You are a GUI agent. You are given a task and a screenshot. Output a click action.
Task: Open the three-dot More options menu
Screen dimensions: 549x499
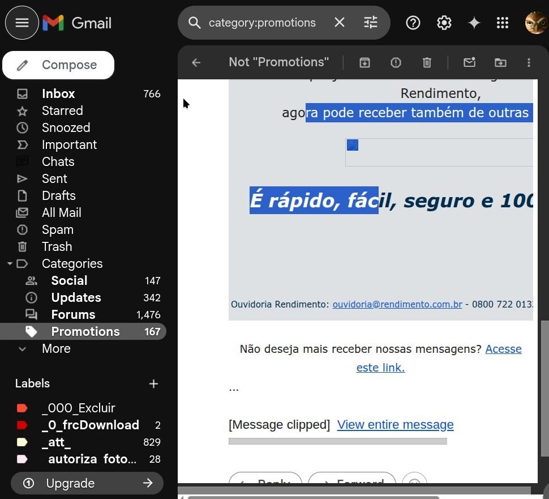pyautogui.click(x=529, y=62)
